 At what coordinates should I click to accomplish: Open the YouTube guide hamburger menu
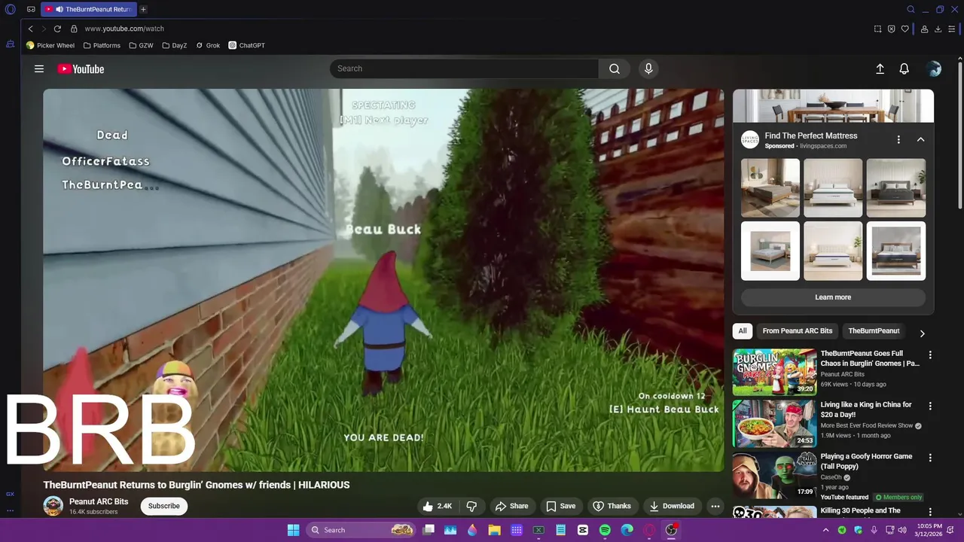(39, 69)
